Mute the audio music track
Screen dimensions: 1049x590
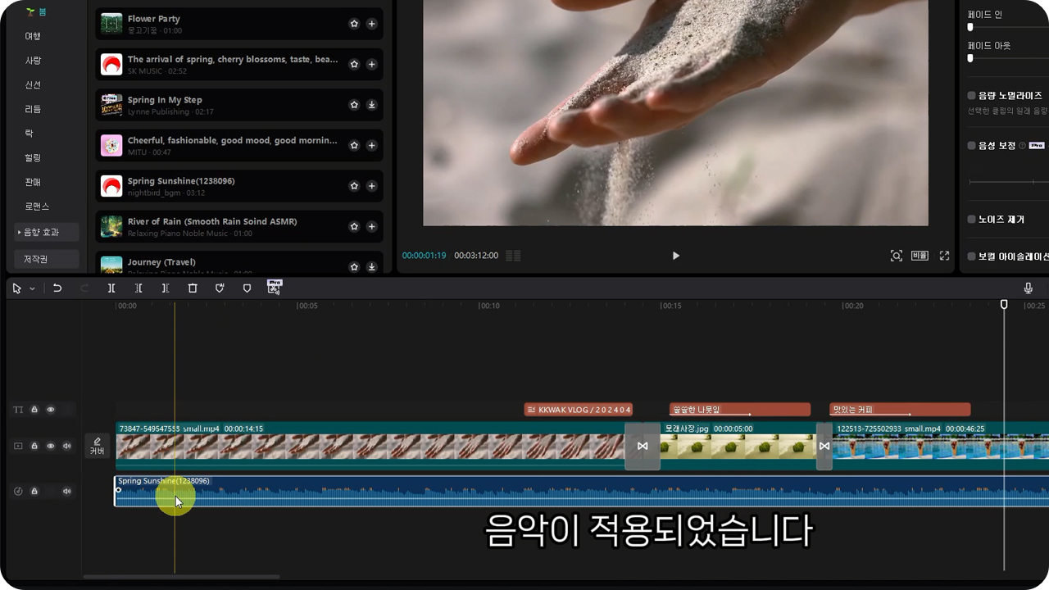point(67,491)
